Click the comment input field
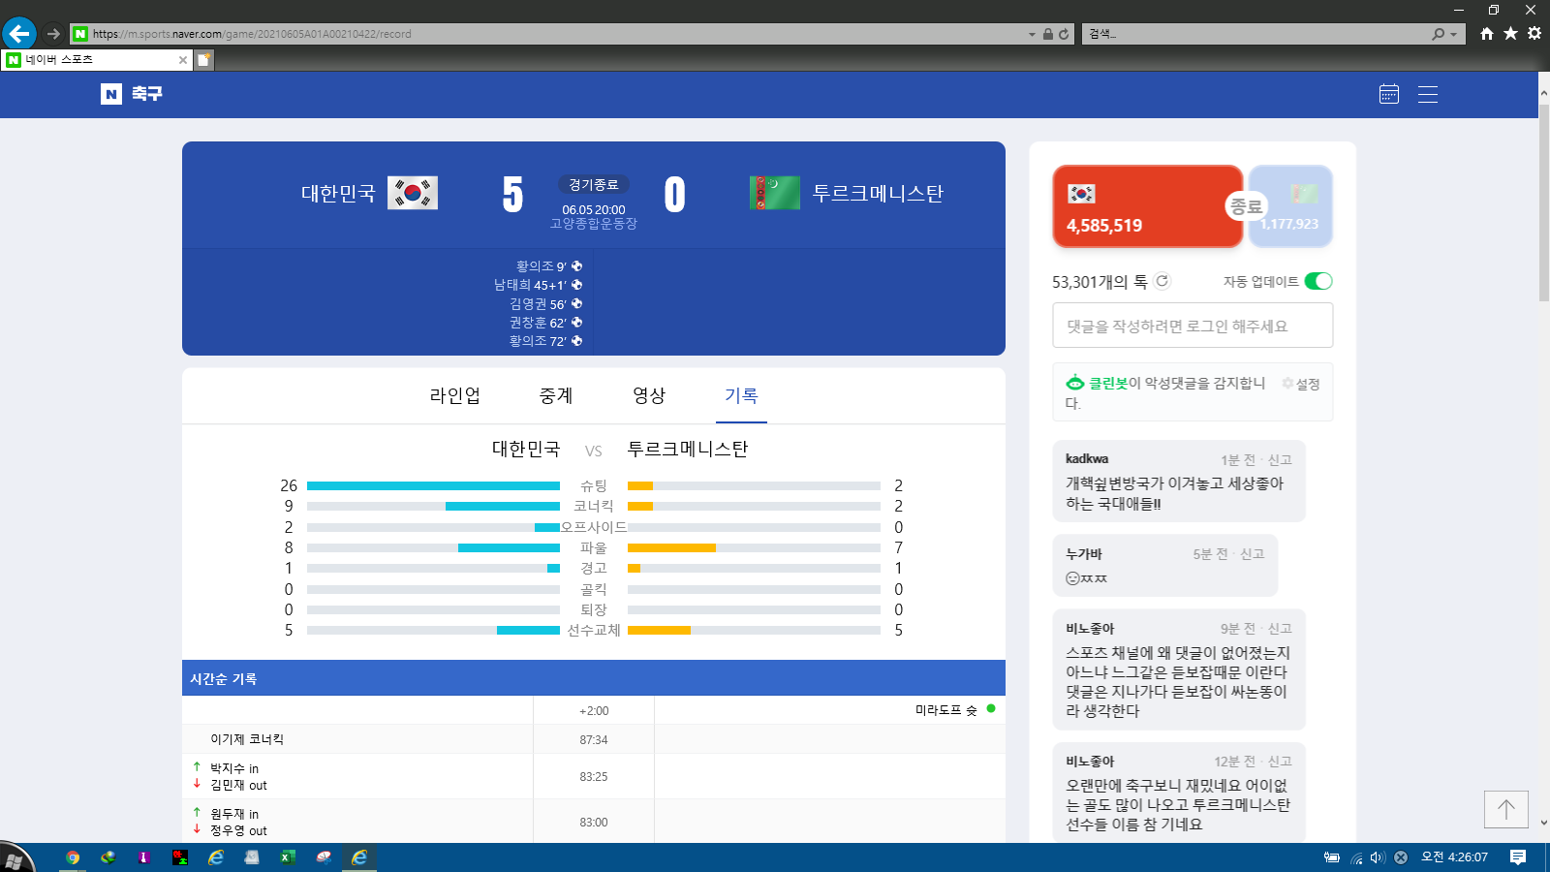The width and height of the screenshot is (1550, 872). [x=1193, y=326]
